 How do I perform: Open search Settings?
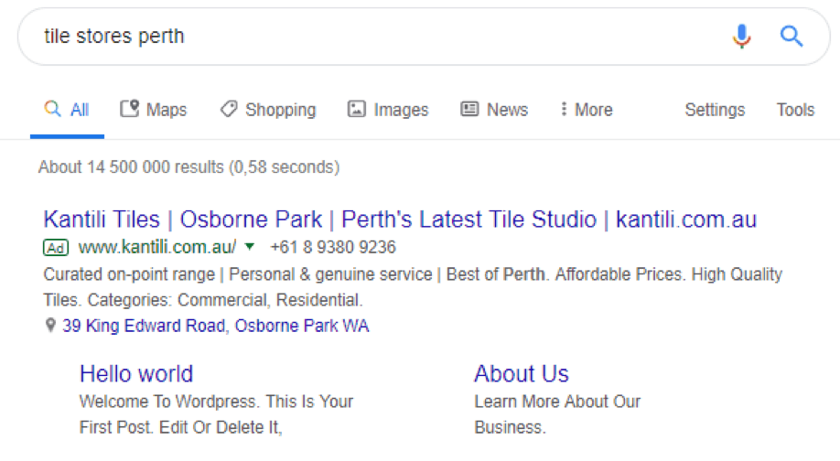click(715, 110)
